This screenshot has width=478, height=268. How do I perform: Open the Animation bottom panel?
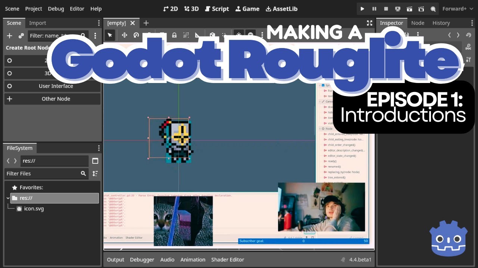click(193, 259)
